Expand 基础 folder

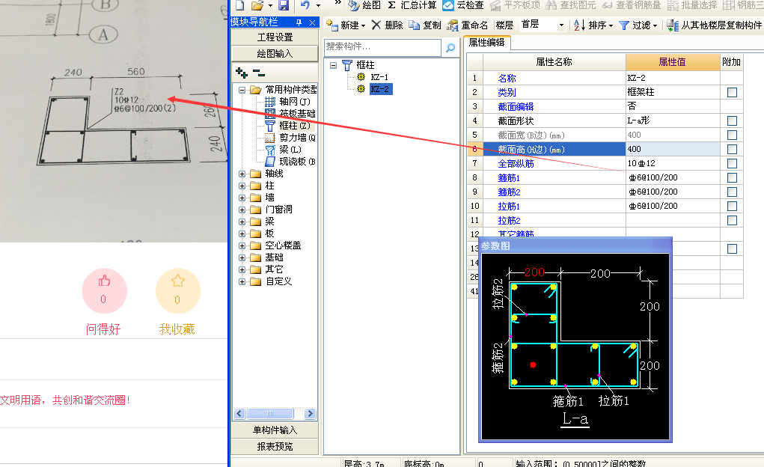[x=242, y=257]
